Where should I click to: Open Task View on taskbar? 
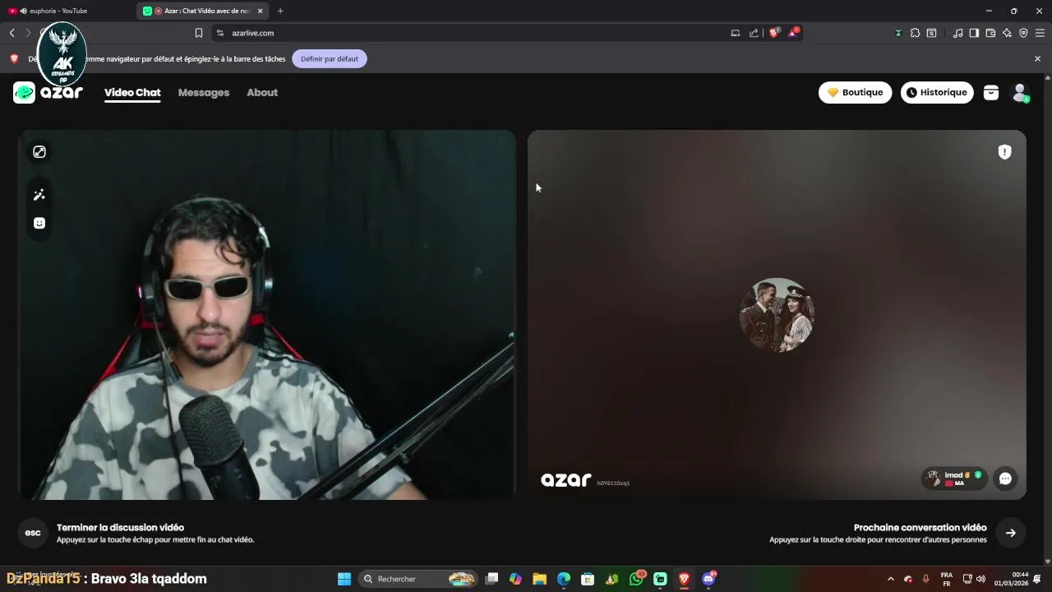point(491,579)
